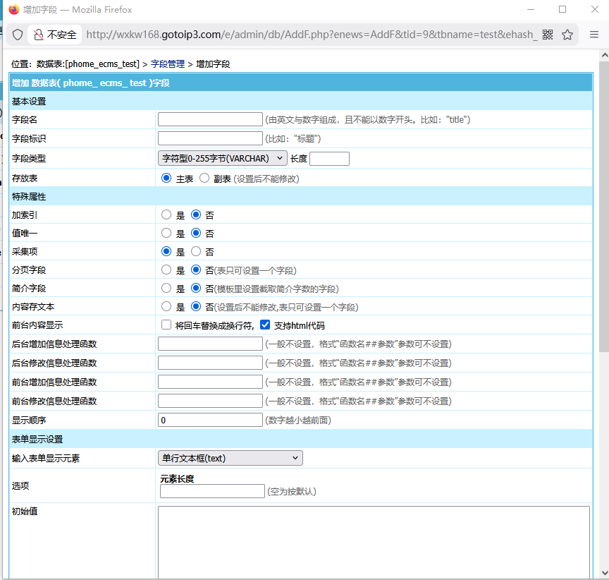Set 分页字段 to 是
This screenshot has width=609, height=580.
[166, 270]
